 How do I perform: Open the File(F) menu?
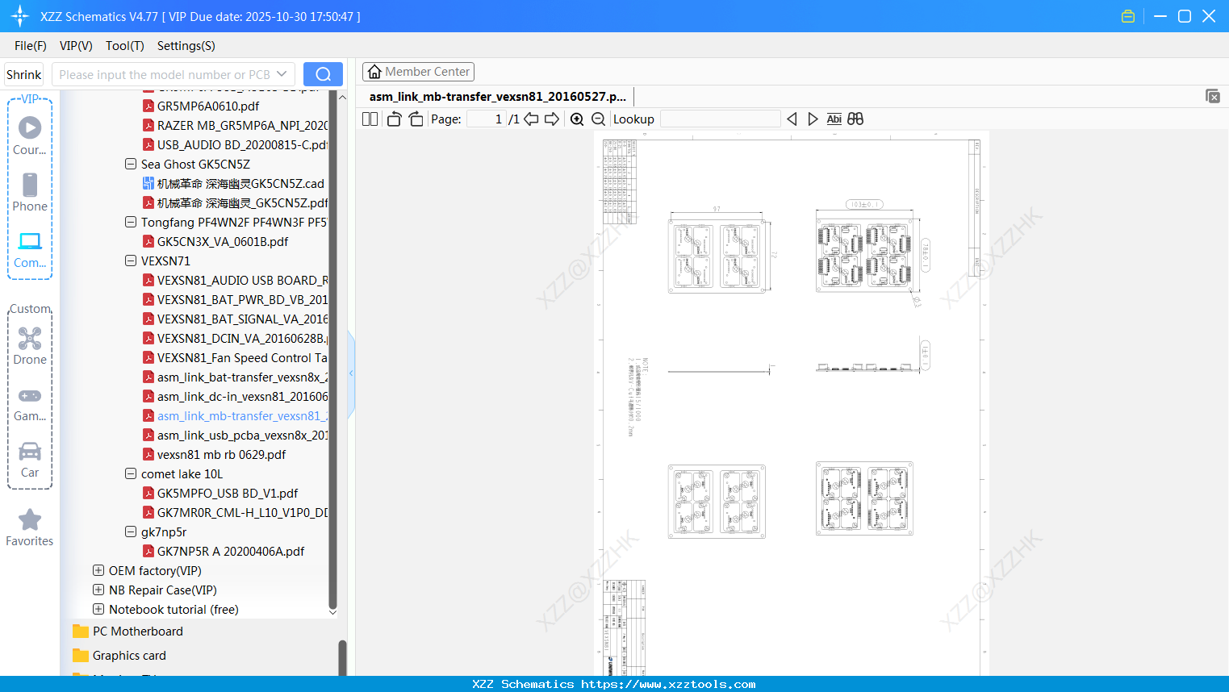coord(31,46)
